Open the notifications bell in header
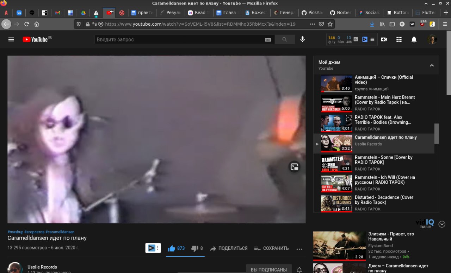The image size is (451, 273). tap(414, 39)
